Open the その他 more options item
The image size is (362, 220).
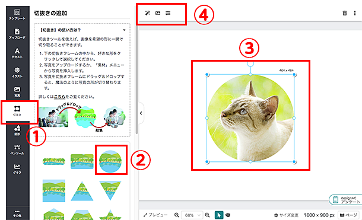[17, 213]
